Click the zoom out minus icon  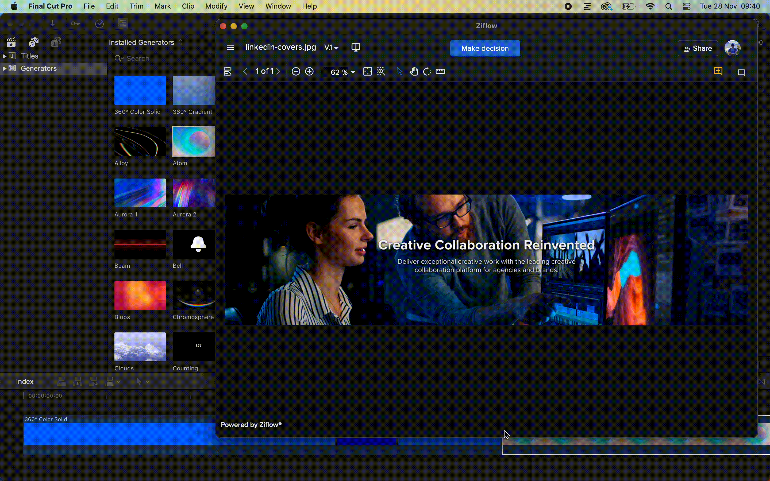[296, 72]
